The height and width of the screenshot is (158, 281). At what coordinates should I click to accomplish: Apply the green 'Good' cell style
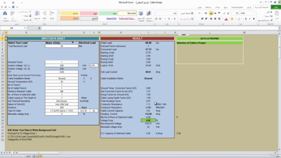tap(108, 13)
